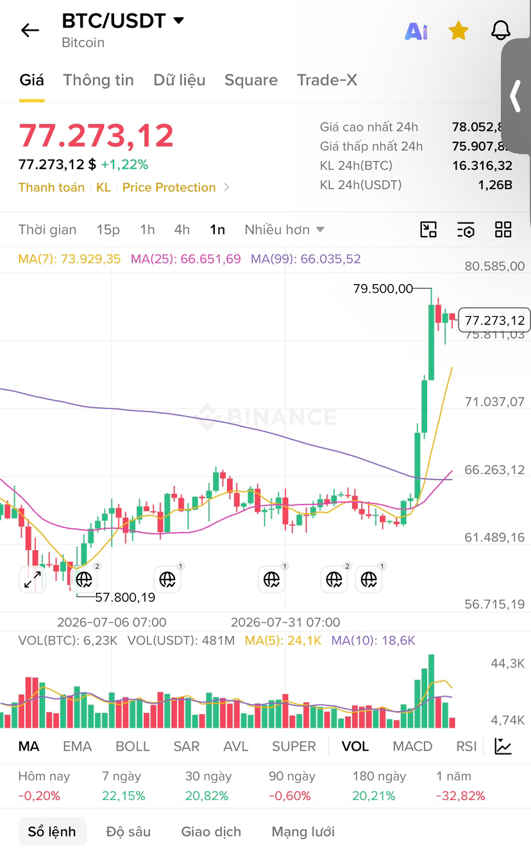Open news globe marker near 2026-07-31 date
531x854 pixels.
(271, 580)
